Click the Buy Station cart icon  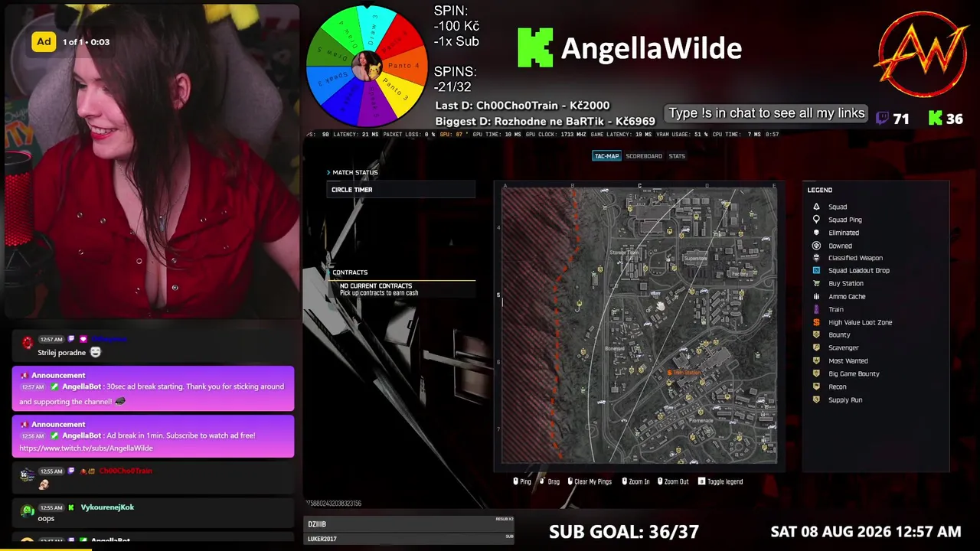click(x=816, y=283)
